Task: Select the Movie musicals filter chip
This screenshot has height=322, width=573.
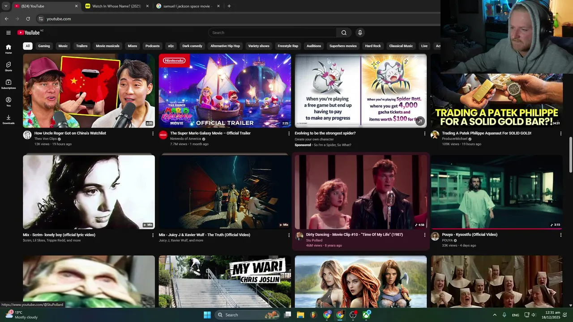Action: pos(107,46)
